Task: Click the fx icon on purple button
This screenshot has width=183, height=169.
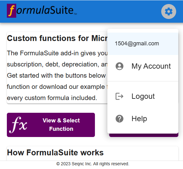Action: [18, 125]
